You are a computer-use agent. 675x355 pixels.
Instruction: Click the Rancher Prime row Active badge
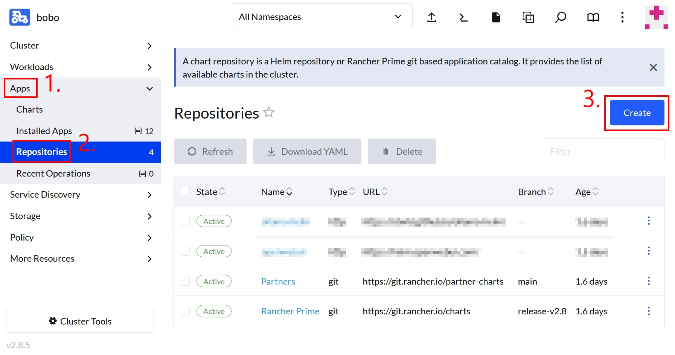pos(214,311)
